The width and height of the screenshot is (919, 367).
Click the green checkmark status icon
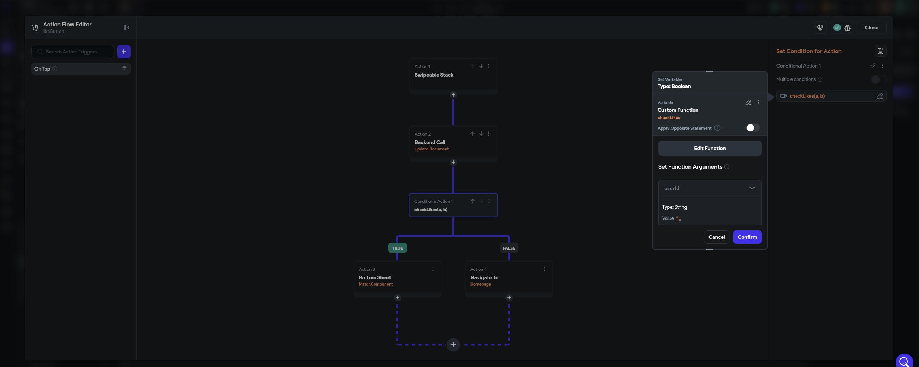click(837, 27)
